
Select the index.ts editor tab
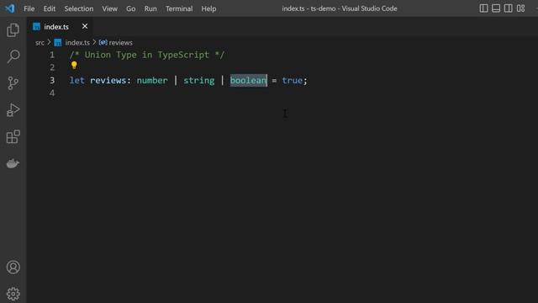coord(61,26)
